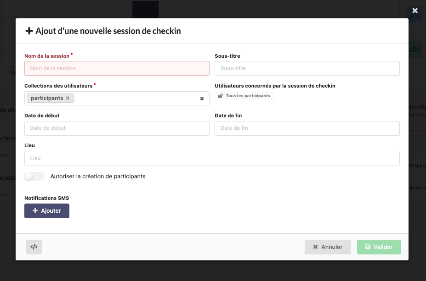Clear all selected user collections
Image resolution: width=426 pixels, height=281 pixels.
click(202, 99)
